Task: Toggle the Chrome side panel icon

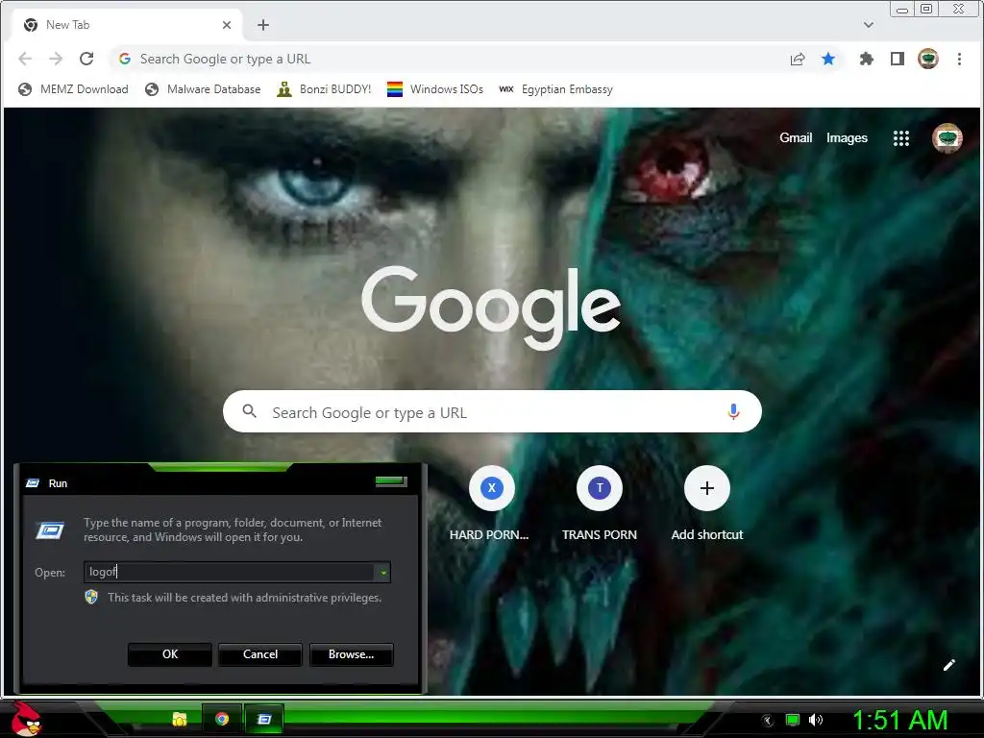Action: click(898, 59)
